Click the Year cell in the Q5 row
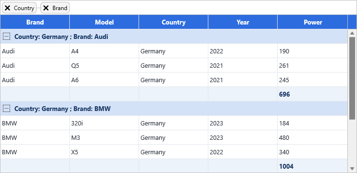This screenshot has height=173, width=357. 242,65
